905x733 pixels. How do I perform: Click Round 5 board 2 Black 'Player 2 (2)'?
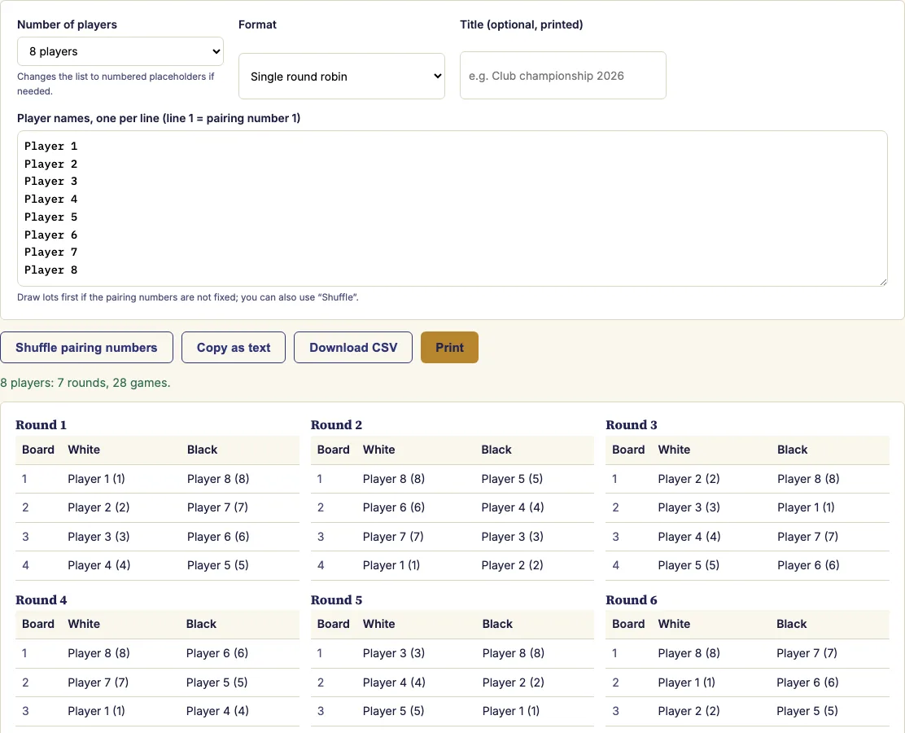(513, 683)
